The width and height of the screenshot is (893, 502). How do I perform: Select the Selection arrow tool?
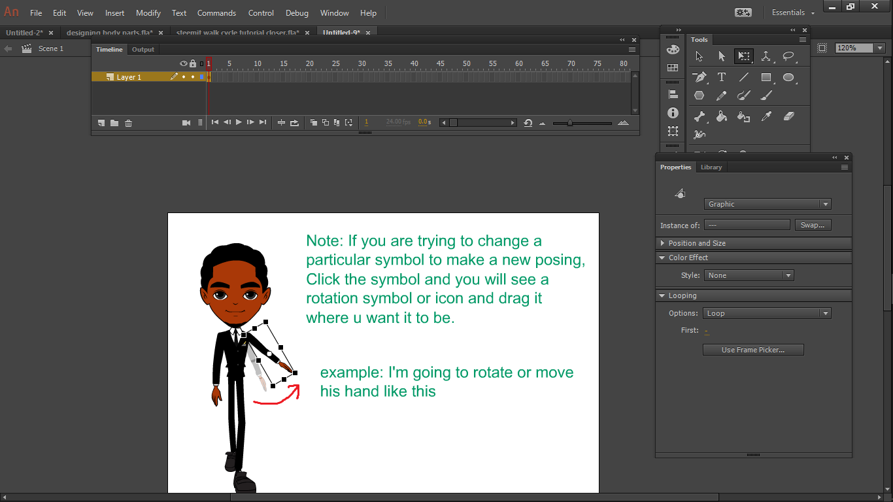699,57
